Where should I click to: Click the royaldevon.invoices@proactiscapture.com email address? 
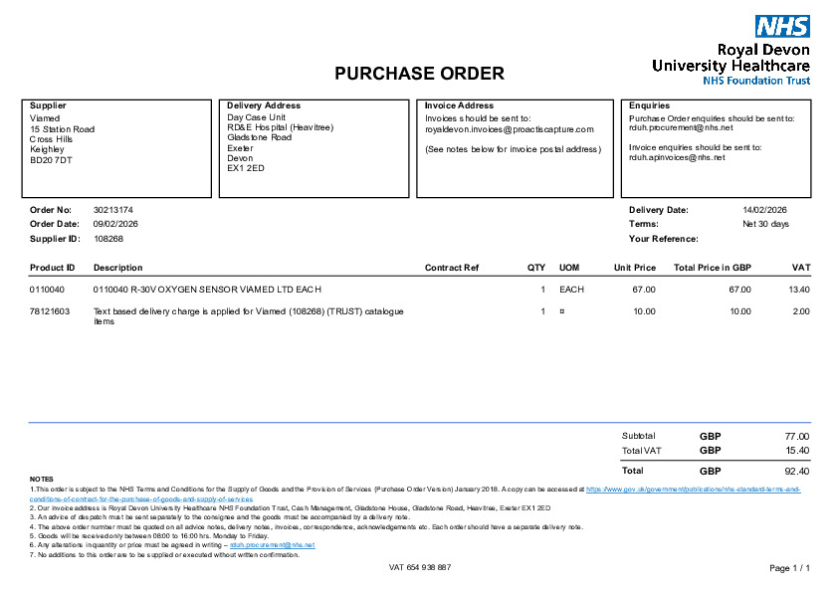click(x=509, y=129)
